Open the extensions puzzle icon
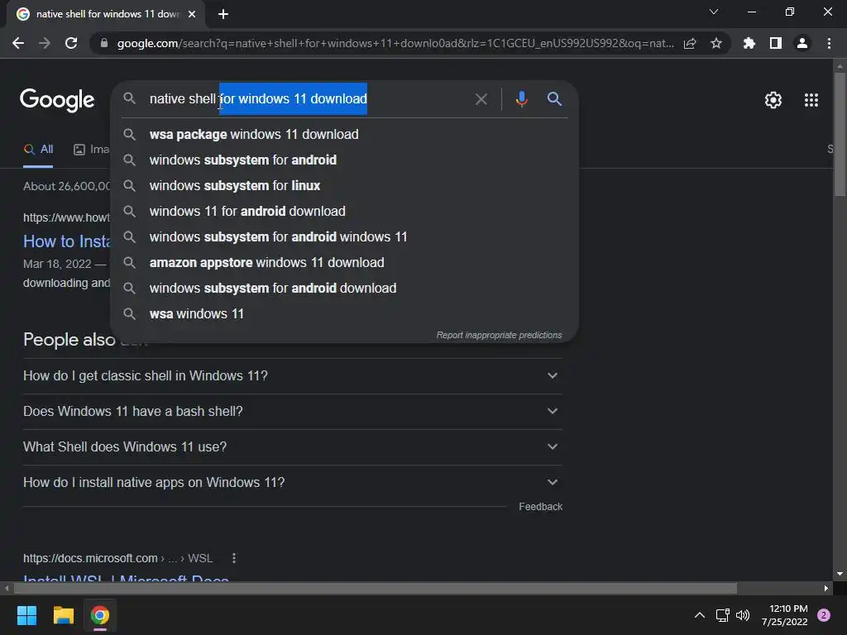This screenshot has height=635, width=847. pyautogui.click(x=749, y=43)
